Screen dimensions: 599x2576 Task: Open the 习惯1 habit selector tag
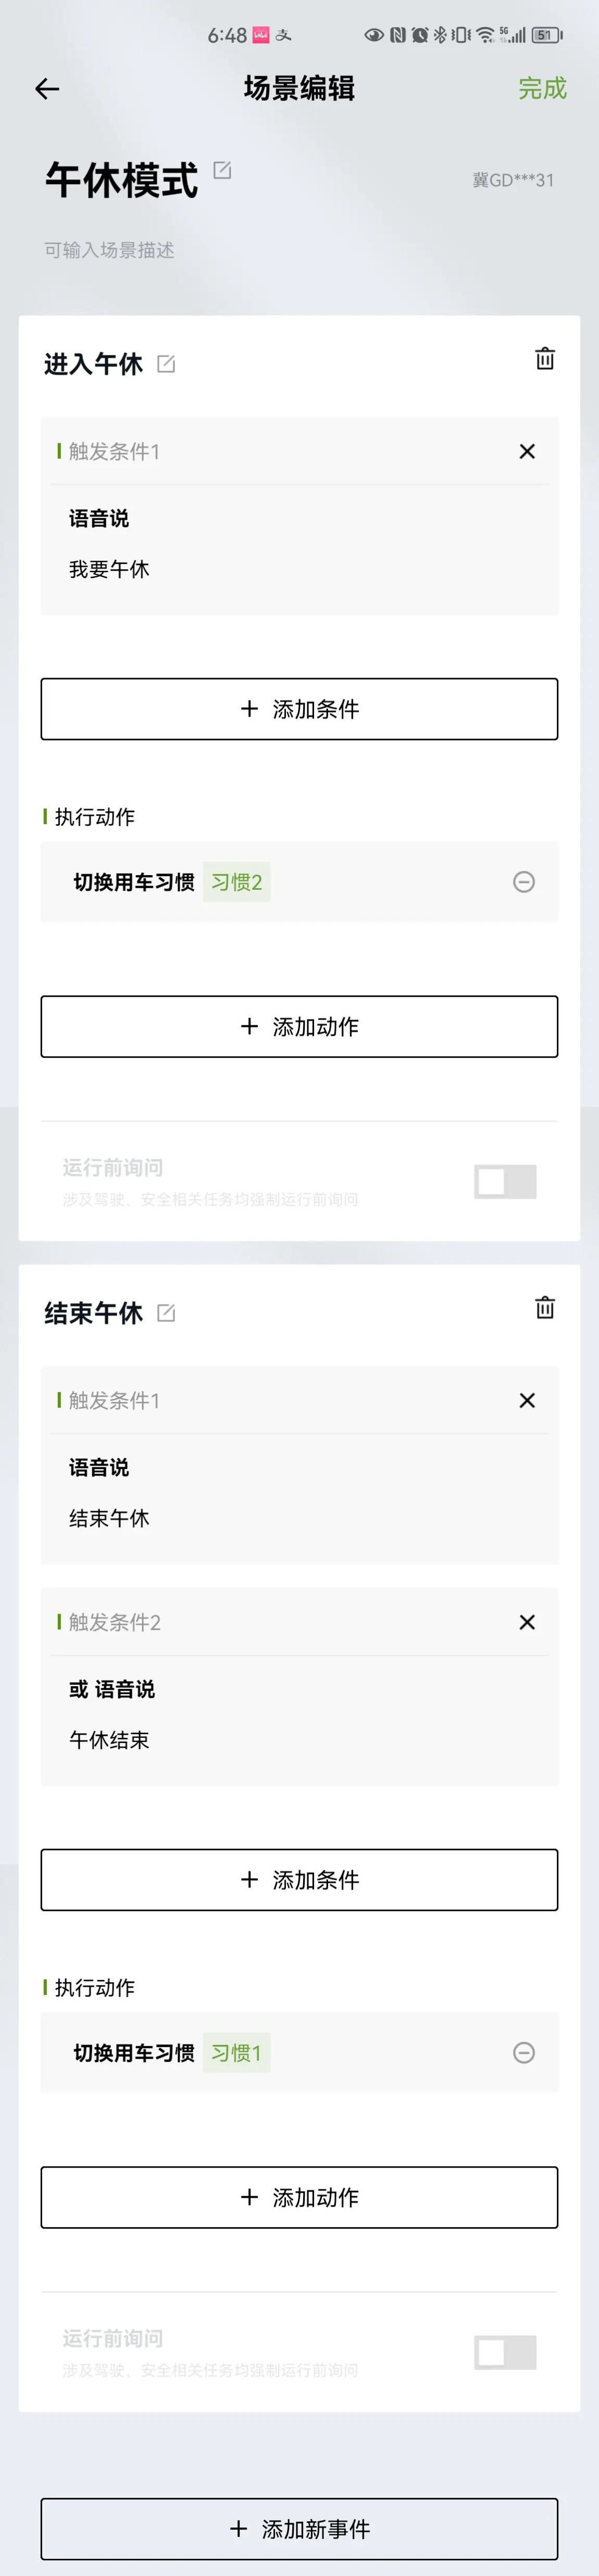[236, 2053]
